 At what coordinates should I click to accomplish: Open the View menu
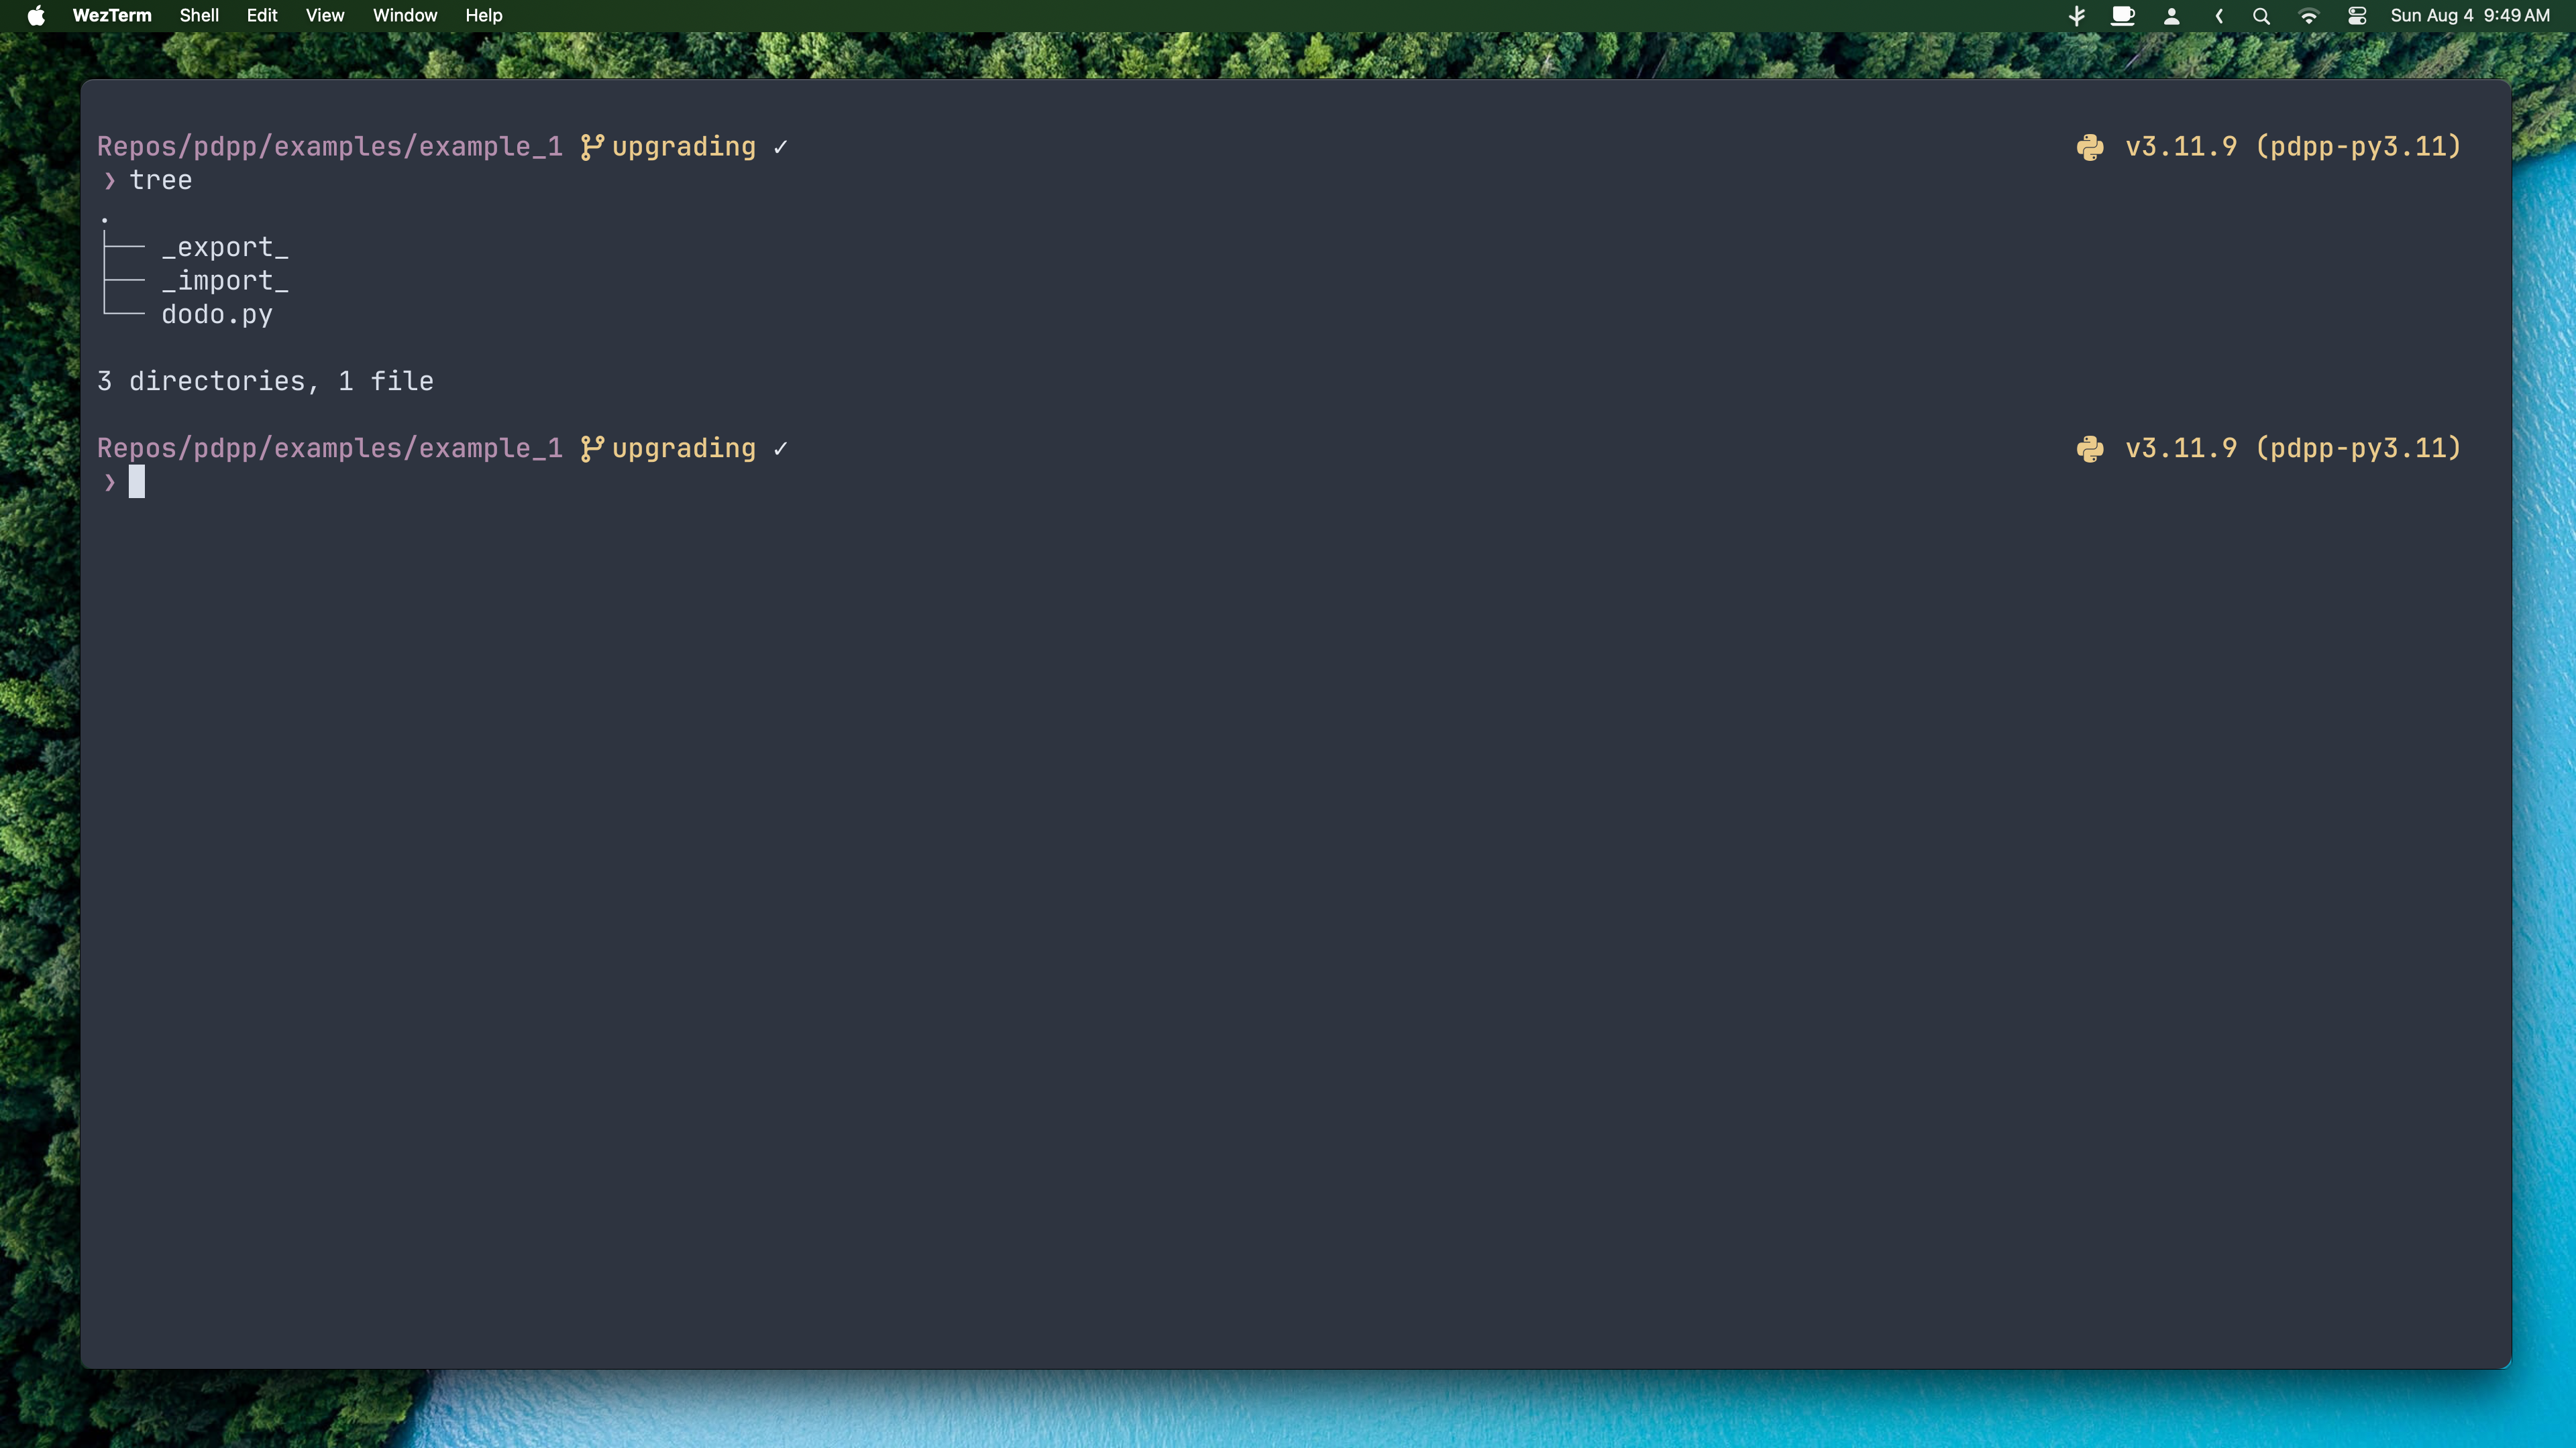point(325,15)
